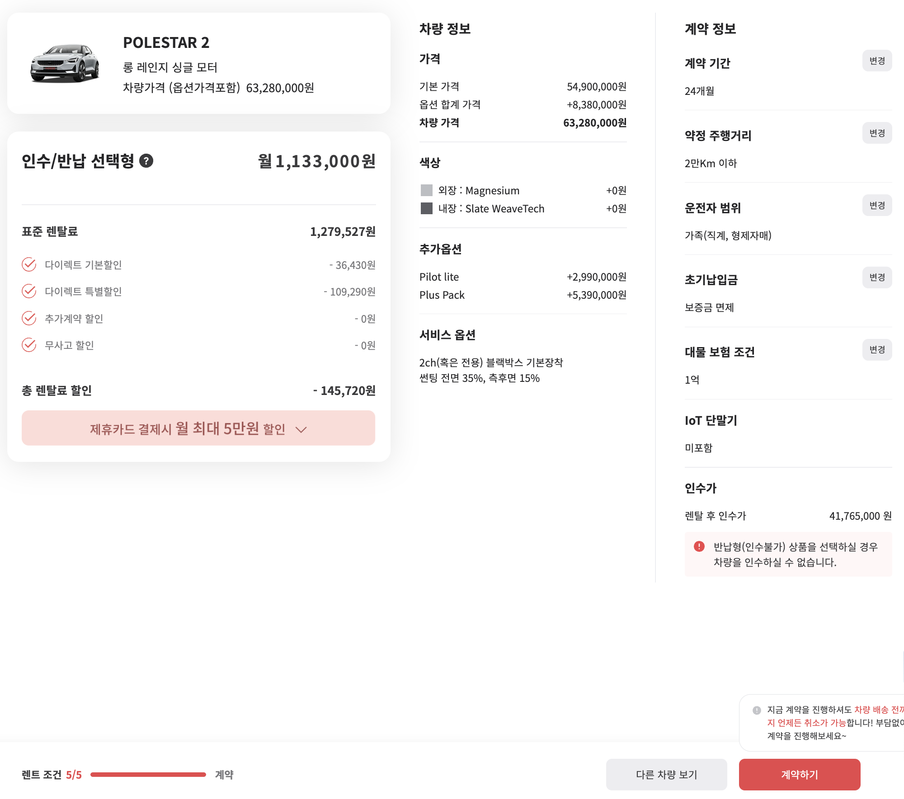Image resolution: width=904 pixels, height=799 pixels.
Task: Toggle 무사고 할인 check mark
Action: (x=29, y=345)
